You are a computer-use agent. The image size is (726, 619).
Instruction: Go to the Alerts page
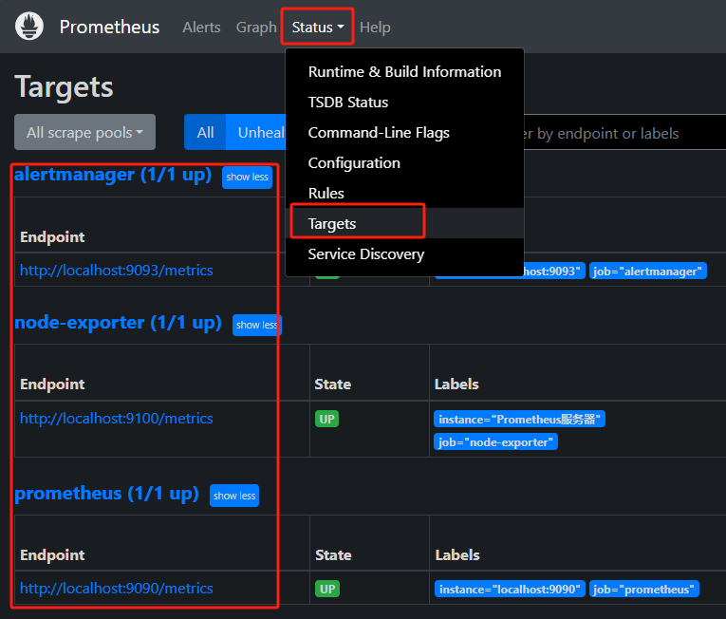(x=201, y=28)
